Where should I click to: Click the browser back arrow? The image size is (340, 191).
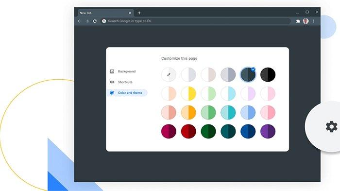[x=79, y=21]
